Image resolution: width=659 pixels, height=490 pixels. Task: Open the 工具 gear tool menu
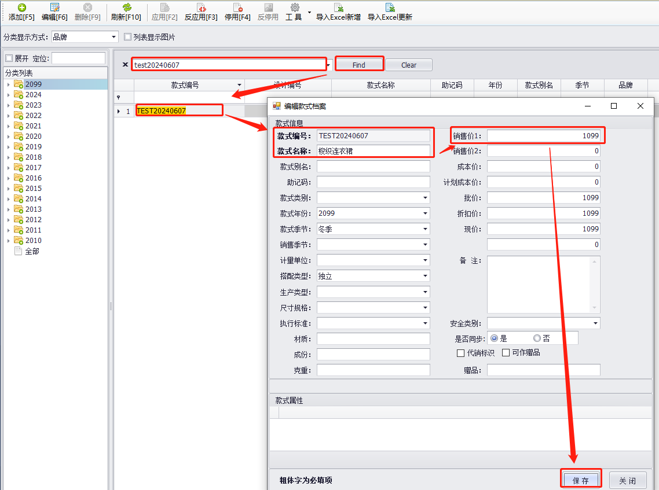(295, 8)
